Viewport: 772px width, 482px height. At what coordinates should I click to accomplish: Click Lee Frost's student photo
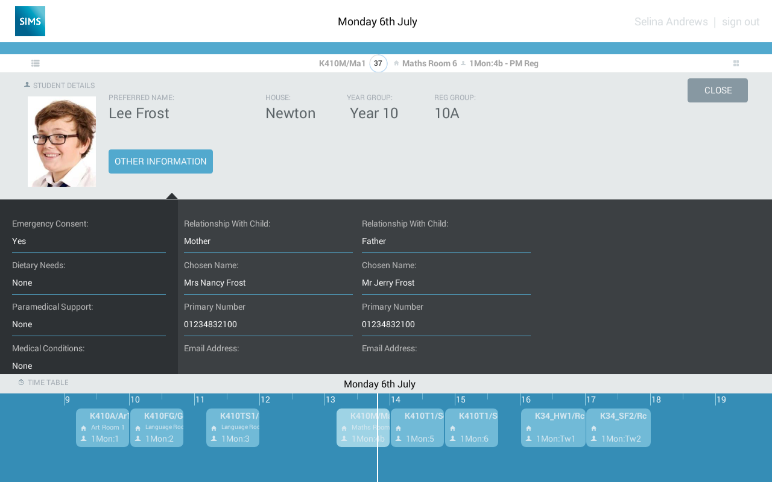coord(62,142)
